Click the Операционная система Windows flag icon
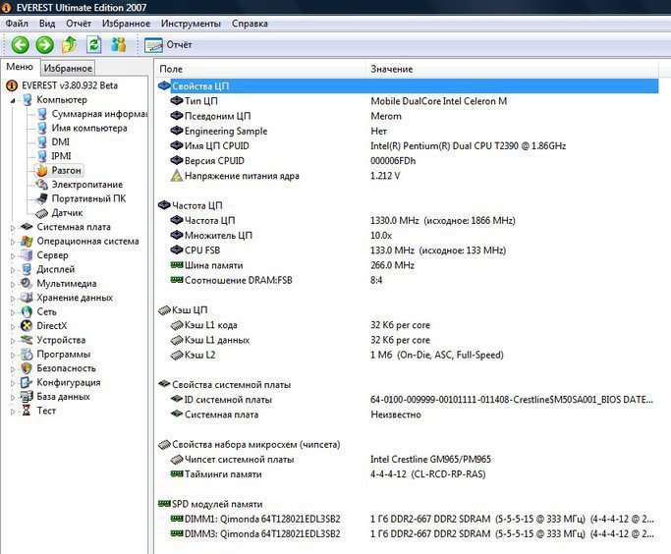The image size is (671, 554). 27,241
